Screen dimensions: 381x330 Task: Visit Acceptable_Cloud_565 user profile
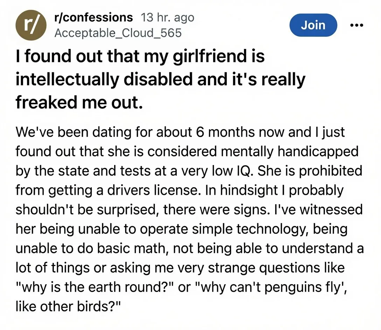118,33
